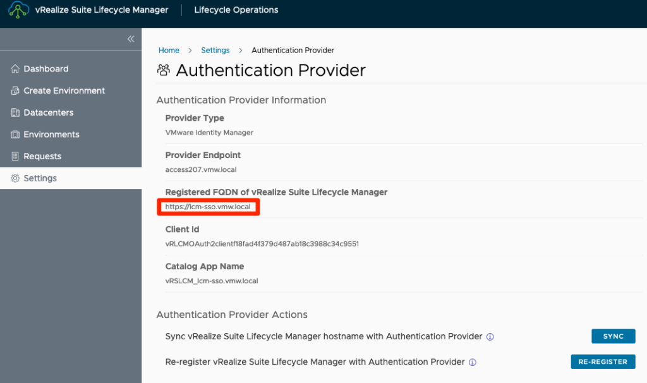Click the 'Client Id' field label
The image size is (647, 383).
[183, 229]
